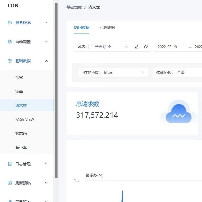Switch to the 回源数据 tab
202x202 pixels.
(x=107, y=28)
